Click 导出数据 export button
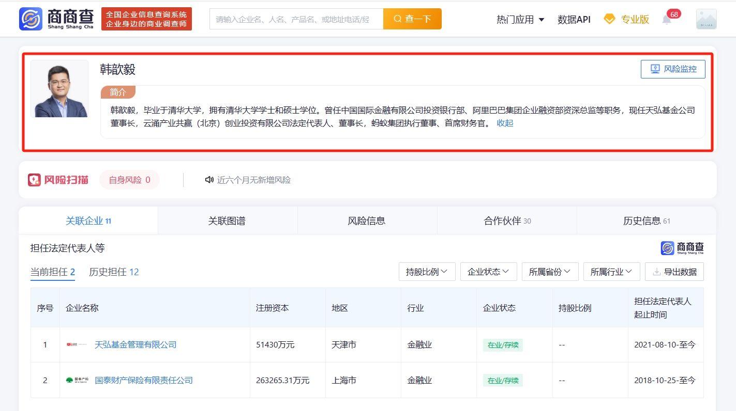Image resolution: width=736 pixels, height=411 pixels. pos(674,272)
